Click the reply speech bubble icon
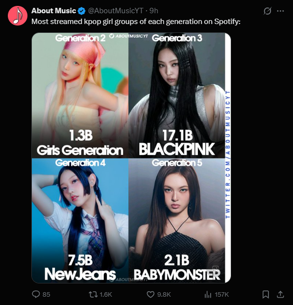The height and width of the screenshot is (305, 293). coord(36,294)
